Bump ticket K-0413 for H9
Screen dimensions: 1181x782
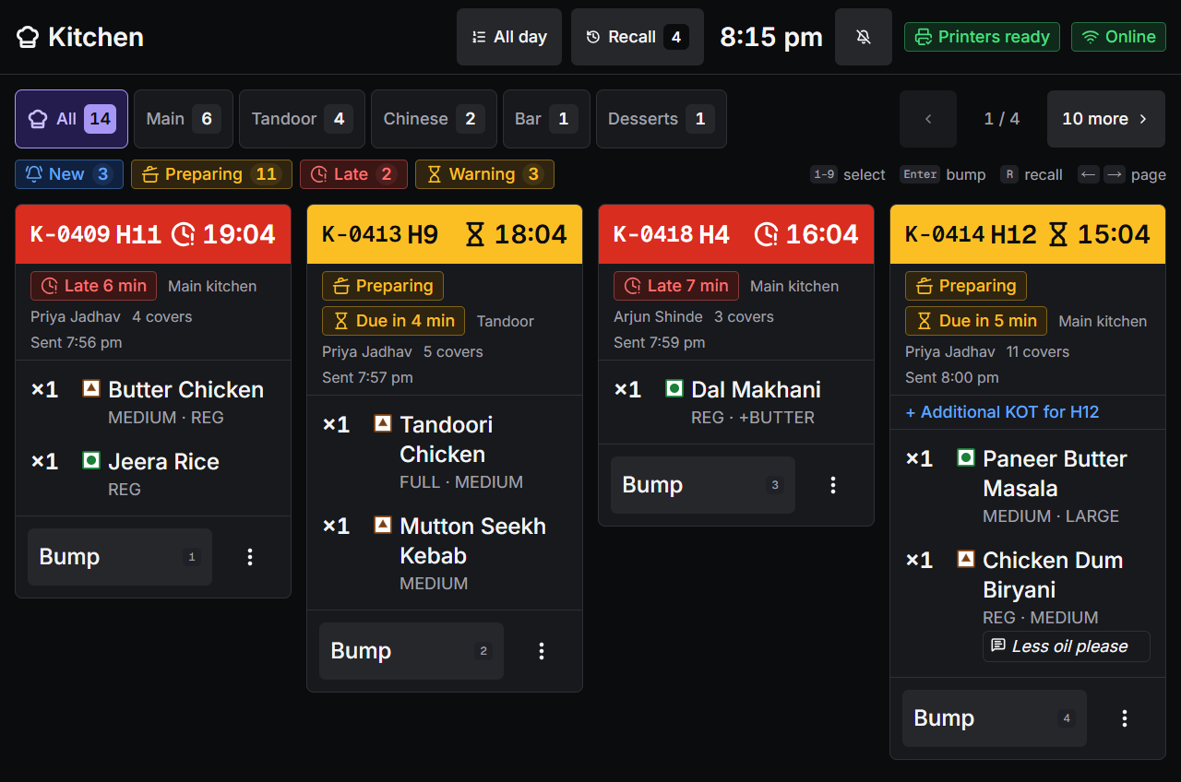(x=412, y=651)
